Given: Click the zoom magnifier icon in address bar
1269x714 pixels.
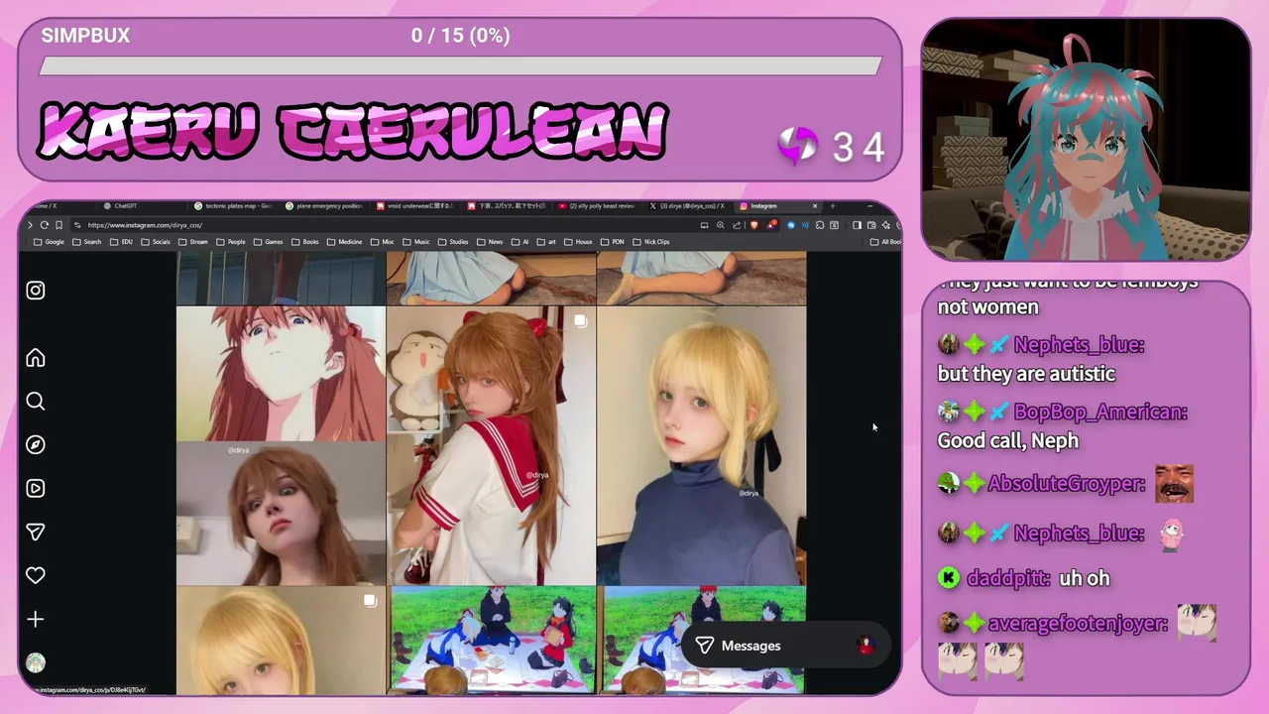Looking at the screenshot, I should tap(721, 225).
